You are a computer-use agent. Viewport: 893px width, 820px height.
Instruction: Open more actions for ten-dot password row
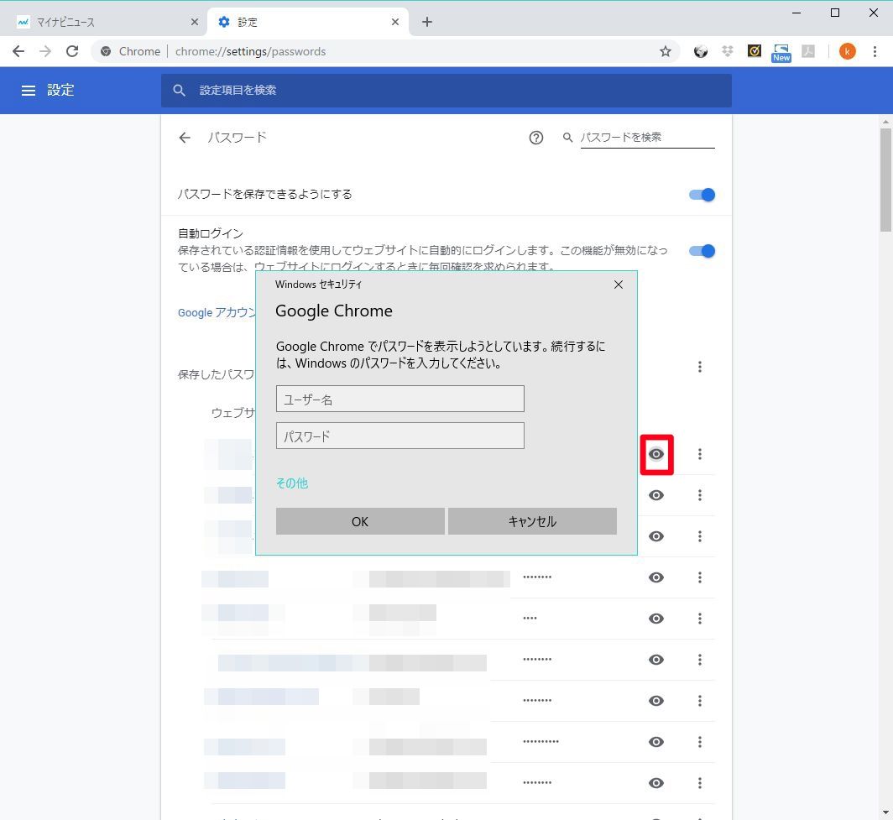pyautogui.click(x=700, y=742)
